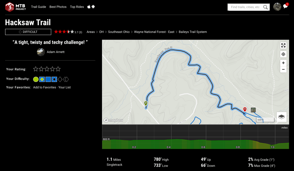294x171 pixels.
Task: Go to Best Photos
Action: click(58, 7)
